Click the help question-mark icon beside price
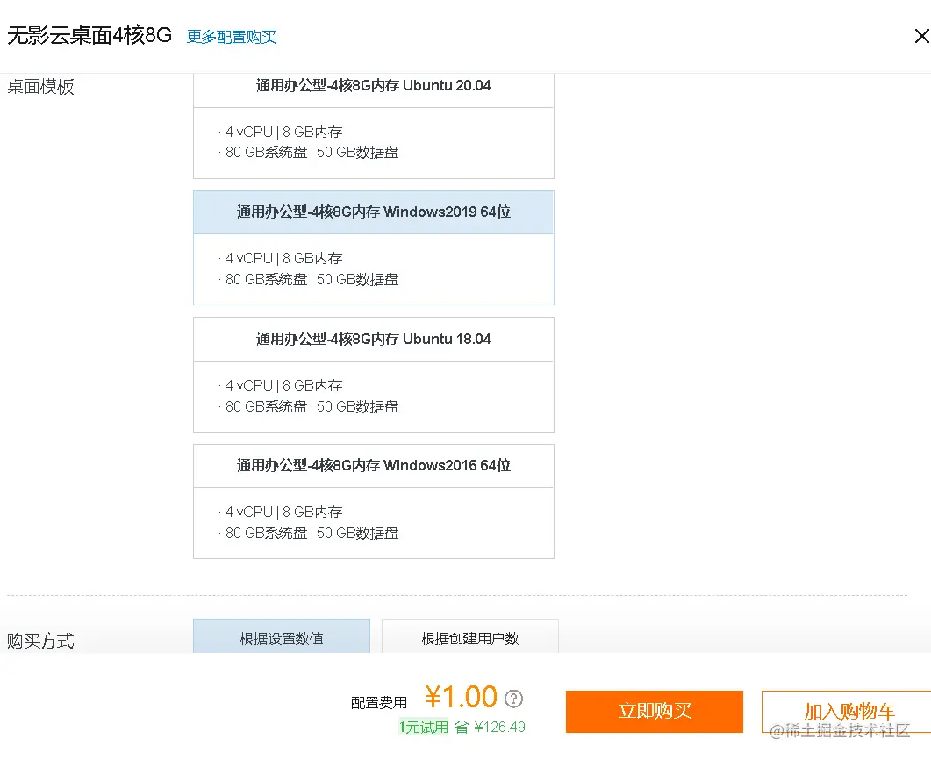The image size is (931, 760). (513, 699)
